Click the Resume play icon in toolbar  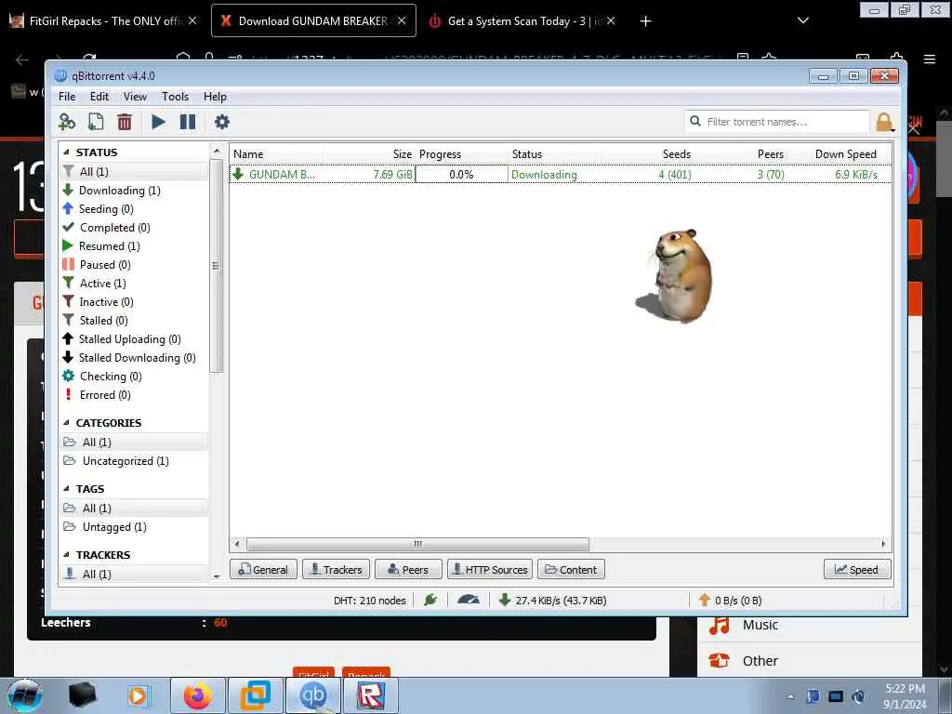pos(158,122)
